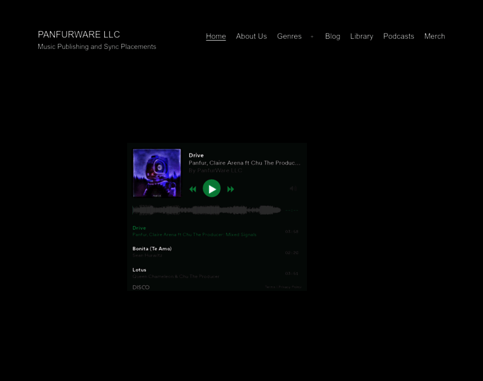Image resolution: width=483 pixels, height=381 pixels.
Task: Open the About Us page
Action: [x=252, y=36]
